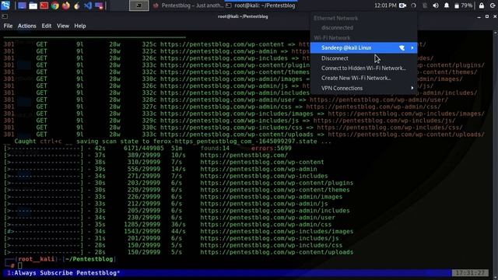Switch to the root@kali ~/Pentestblog taskbar window
This screenshot has width=498, height=280.
coord(261,5)
